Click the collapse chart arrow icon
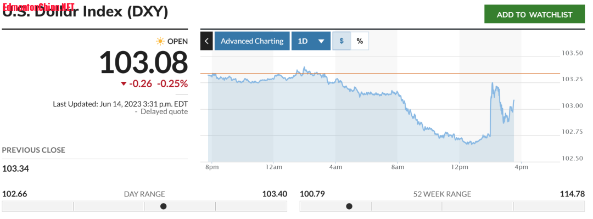This screenshot has width=593, height=219. [206, 41]
